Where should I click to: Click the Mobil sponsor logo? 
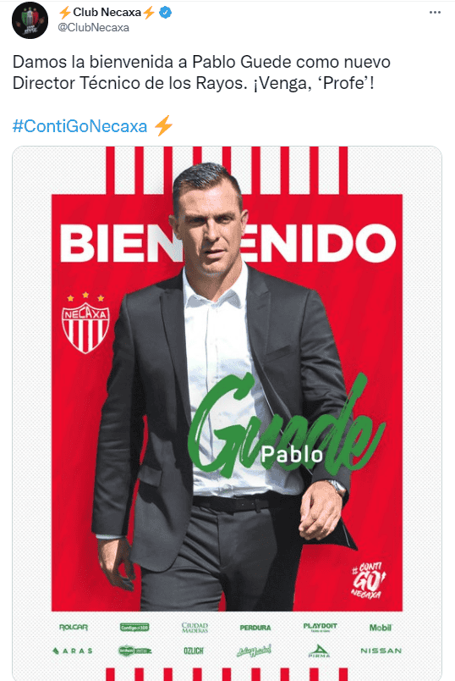pyautogui.click(x=381, y=628)
